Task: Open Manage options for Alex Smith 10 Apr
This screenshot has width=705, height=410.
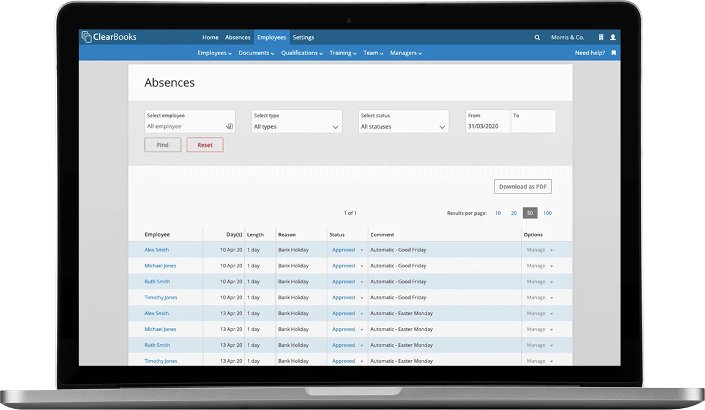Action: 540,250
